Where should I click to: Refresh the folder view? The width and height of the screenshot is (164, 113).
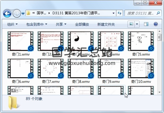click(x=120, y=13)
